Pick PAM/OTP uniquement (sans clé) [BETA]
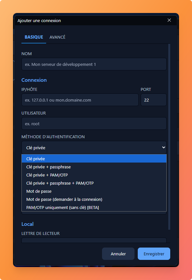Screen dimensions: 192x280 94,208
